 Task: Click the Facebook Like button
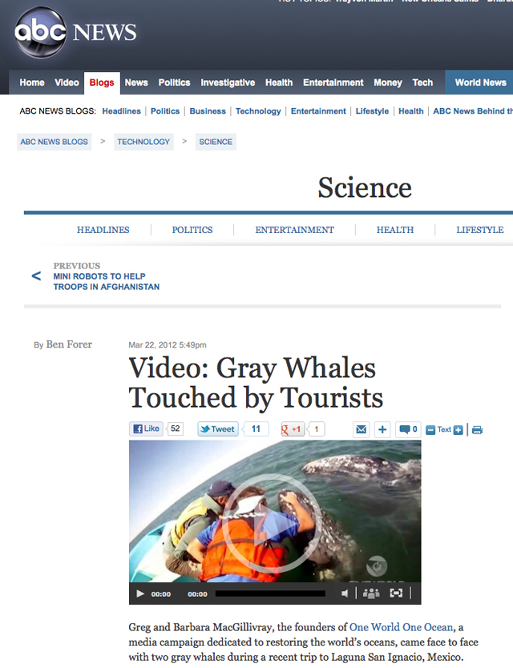pos(146,429)
